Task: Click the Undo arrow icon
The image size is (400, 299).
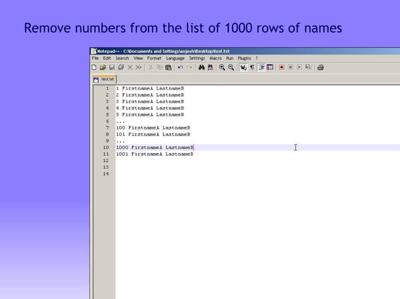Action: coord(181,67)
